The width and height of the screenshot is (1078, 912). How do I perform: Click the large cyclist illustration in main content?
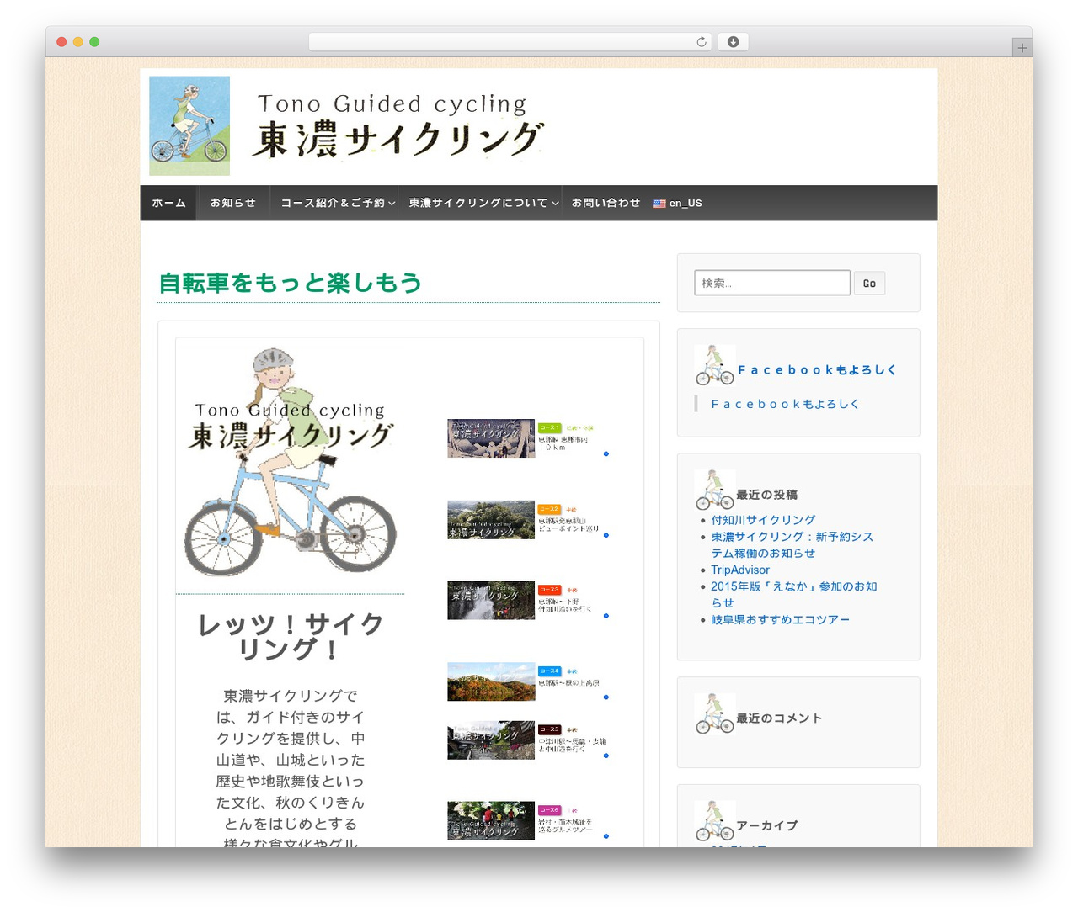pos(291,463)
